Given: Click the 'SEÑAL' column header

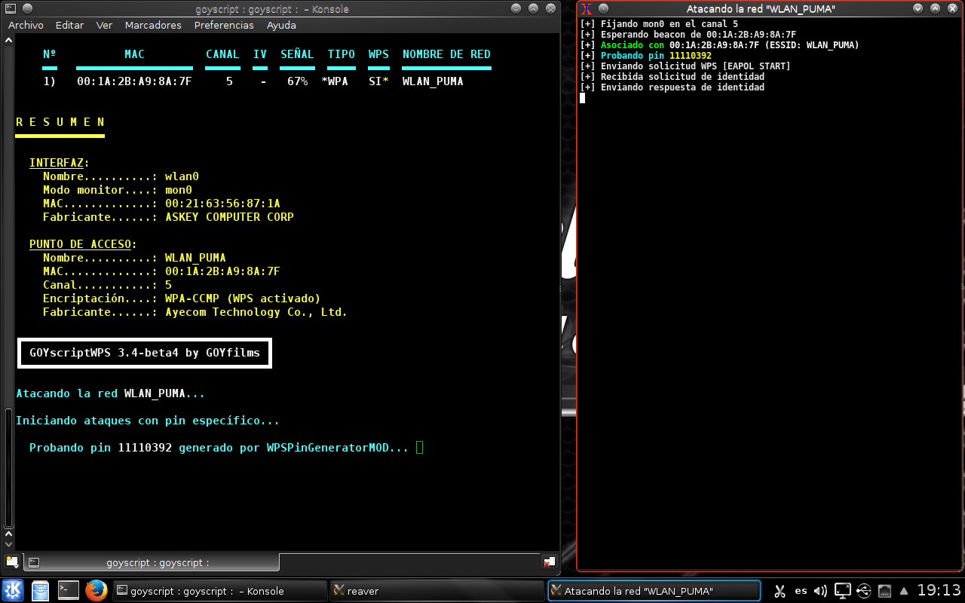Looking at the screenshot, I should click(x=297, y=54).
